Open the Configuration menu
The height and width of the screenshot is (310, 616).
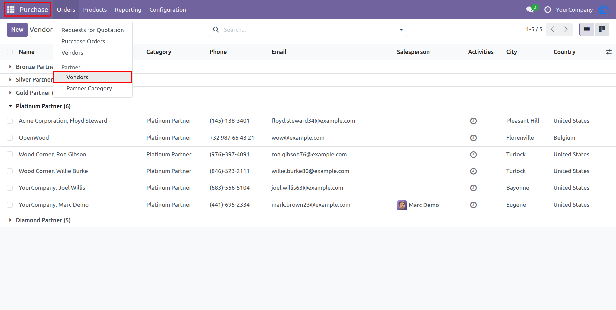[168, 10]
